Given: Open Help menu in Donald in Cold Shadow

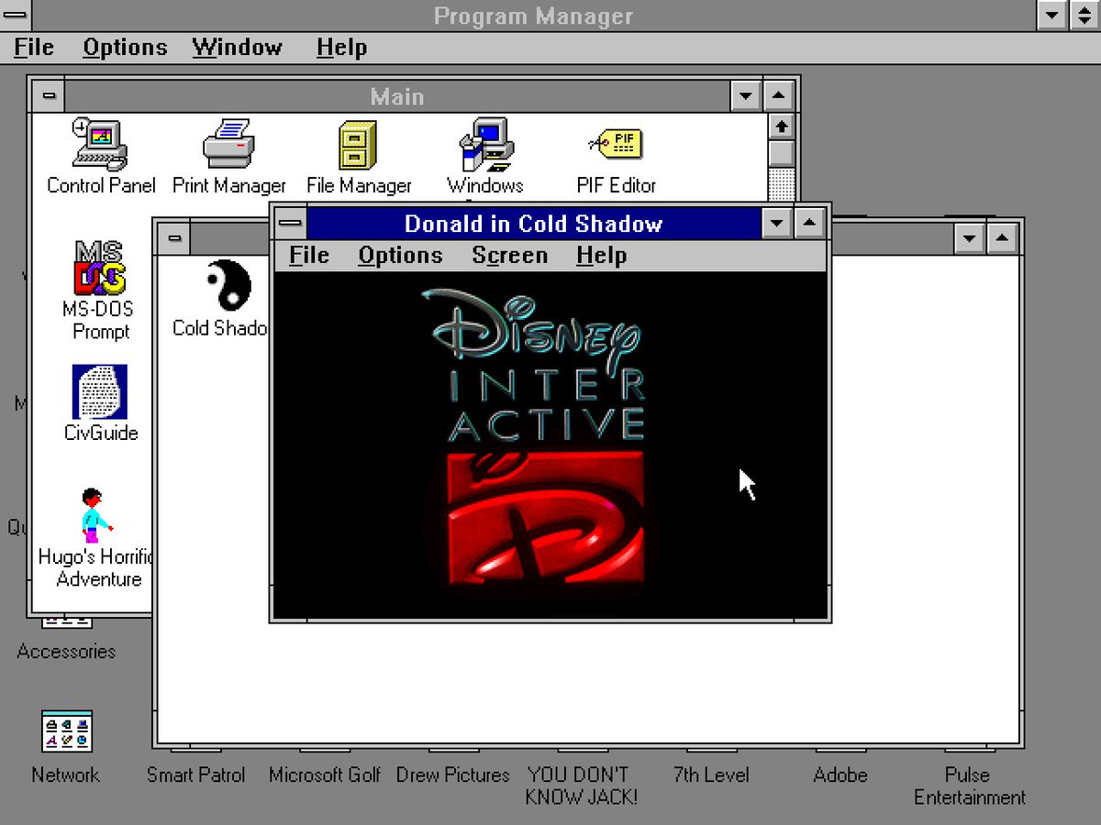Looking at the screenshot, I should 602,256.
